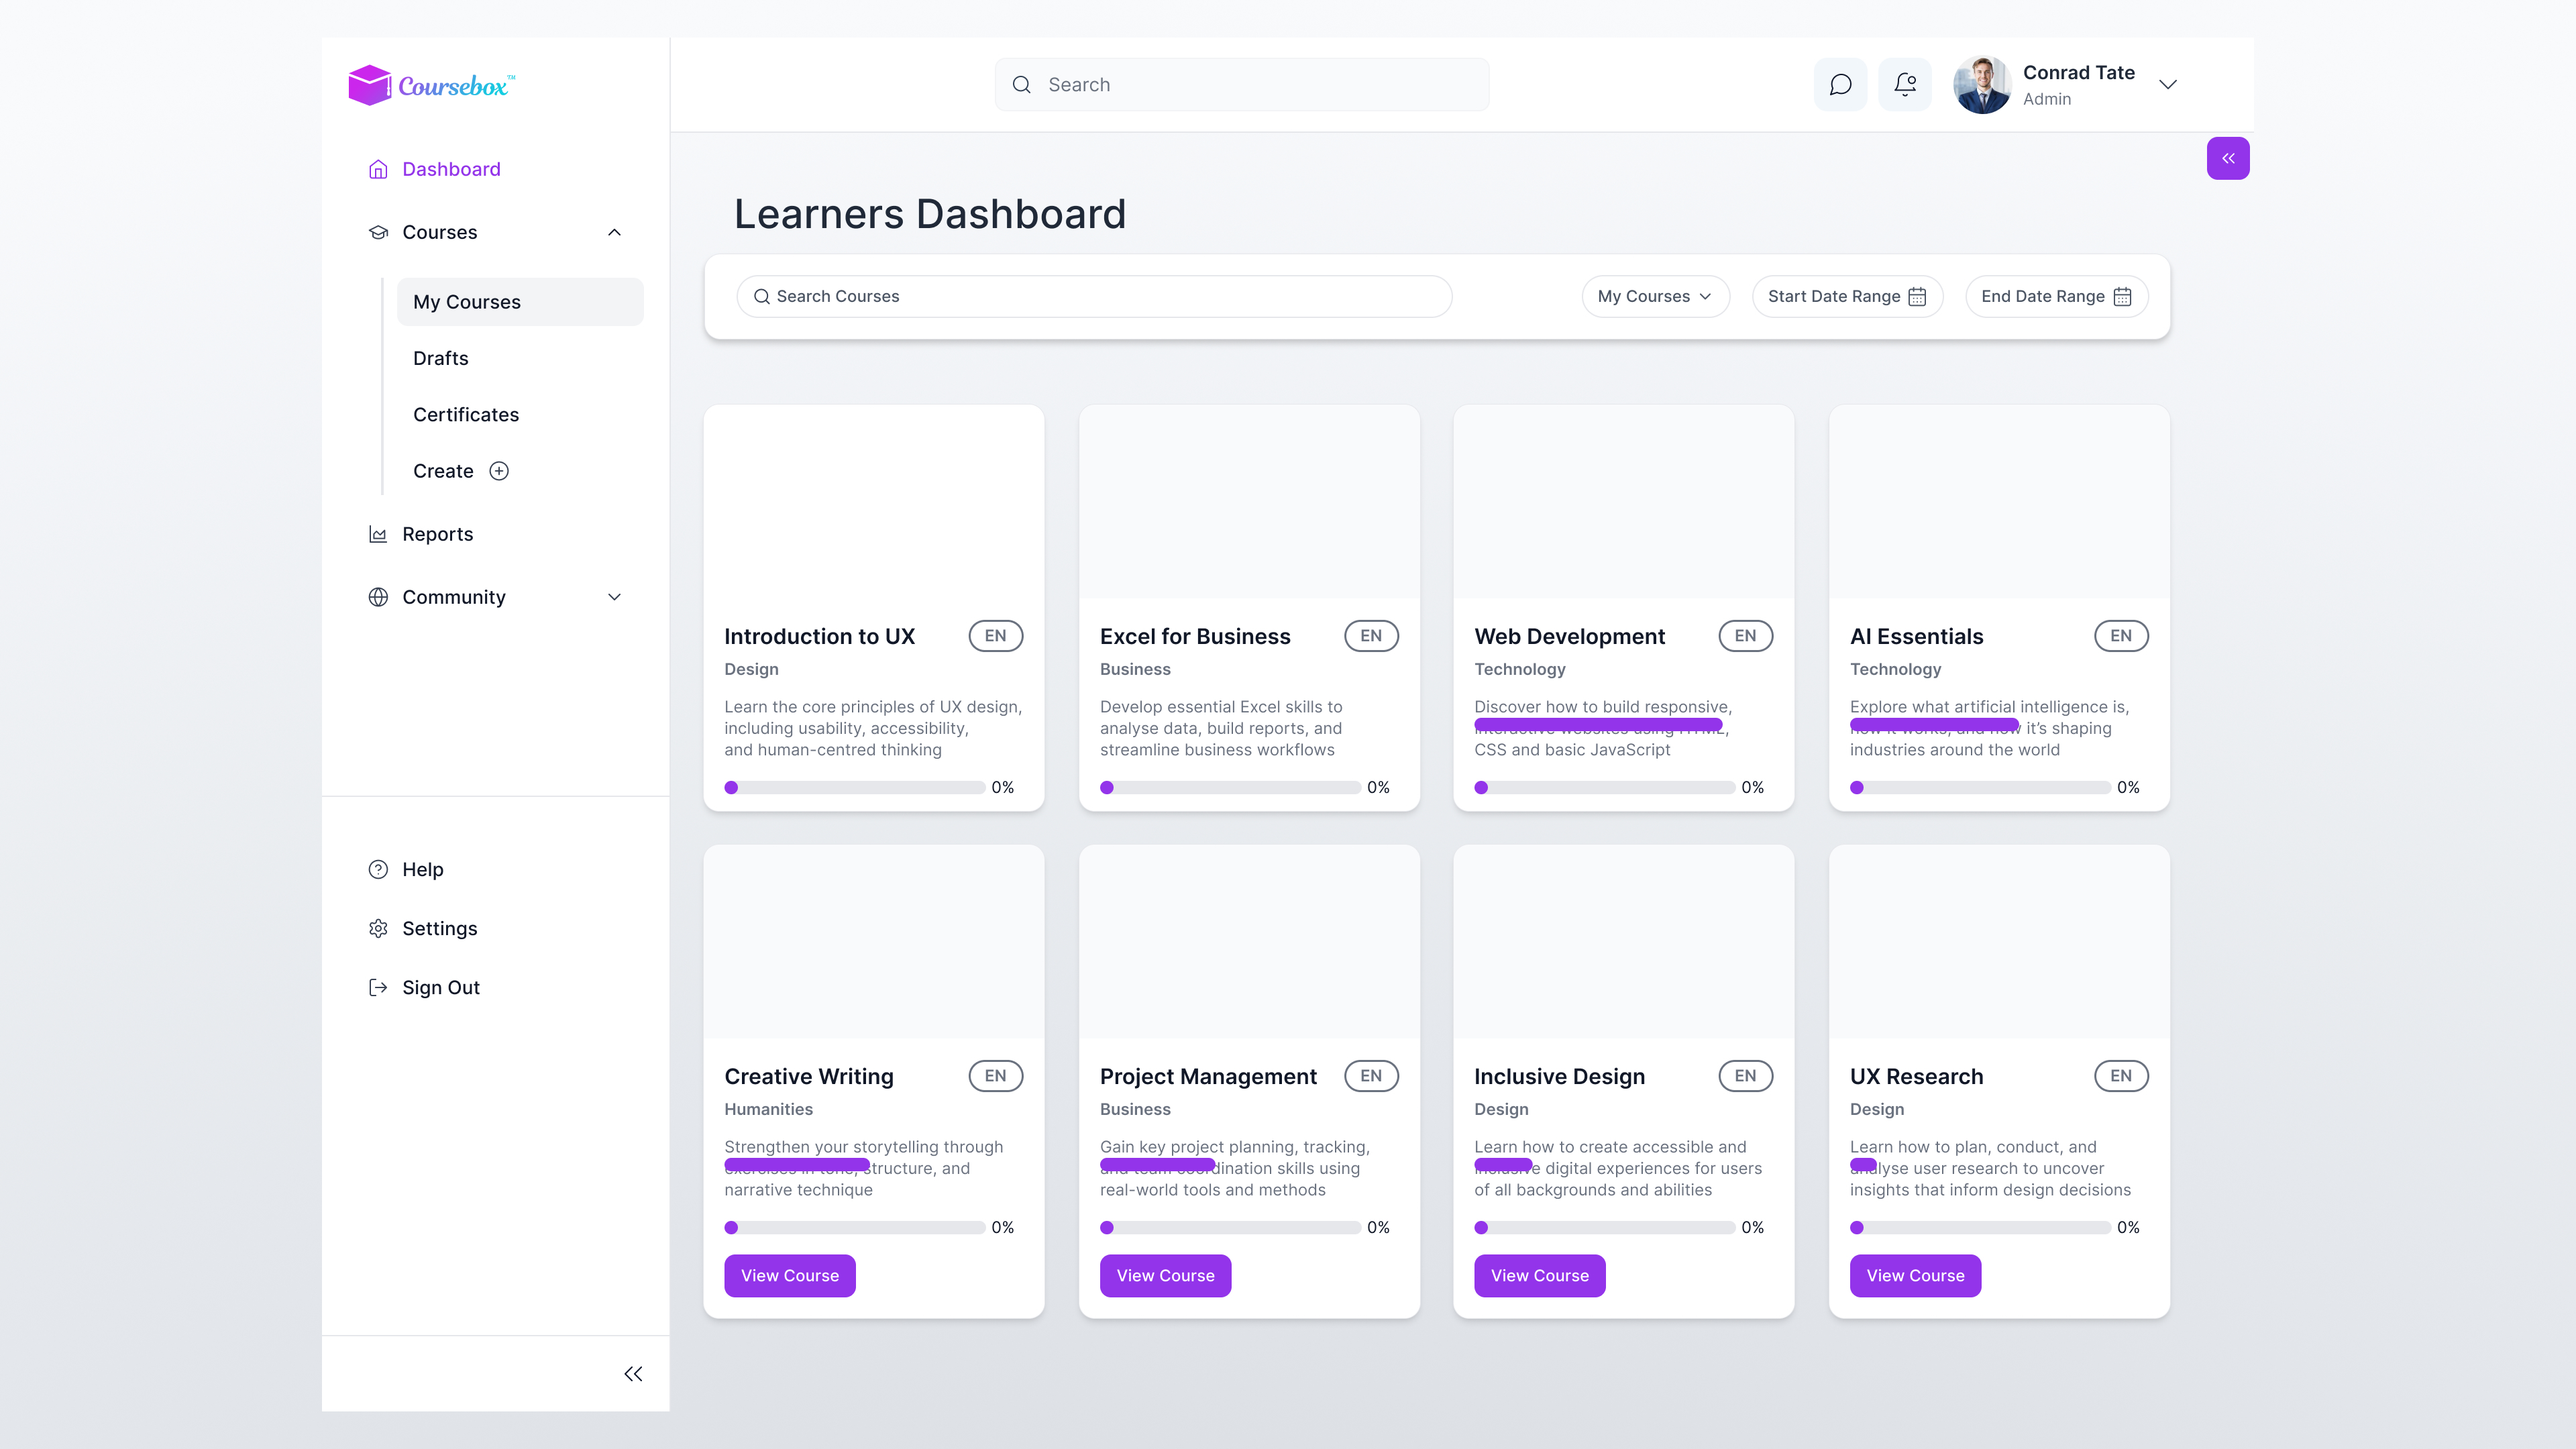Open the notifications bell icon
Screen dimensions: 2576x1449
(x=1905, y=85)
